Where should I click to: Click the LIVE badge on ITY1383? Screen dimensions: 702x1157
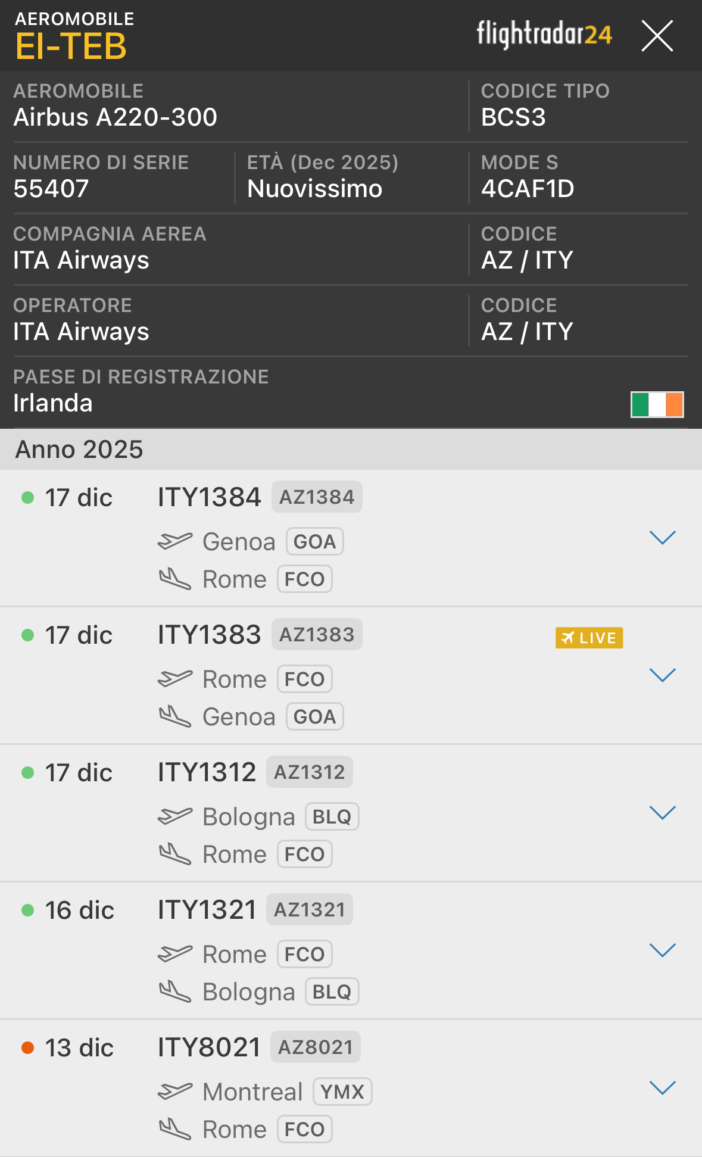(589, 638)
